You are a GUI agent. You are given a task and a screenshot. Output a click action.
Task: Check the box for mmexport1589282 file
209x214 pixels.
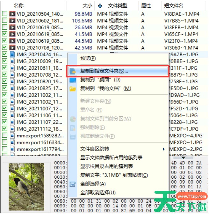[5, 135]
